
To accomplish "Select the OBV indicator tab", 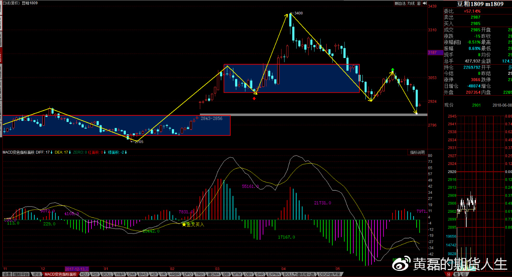I will (249, 274).
